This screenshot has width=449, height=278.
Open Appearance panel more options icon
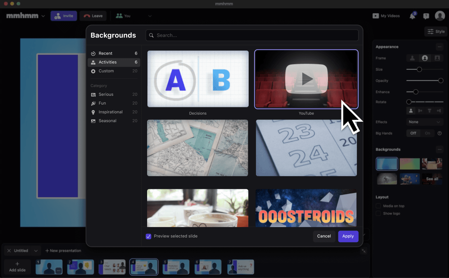[x=440, y=47]
